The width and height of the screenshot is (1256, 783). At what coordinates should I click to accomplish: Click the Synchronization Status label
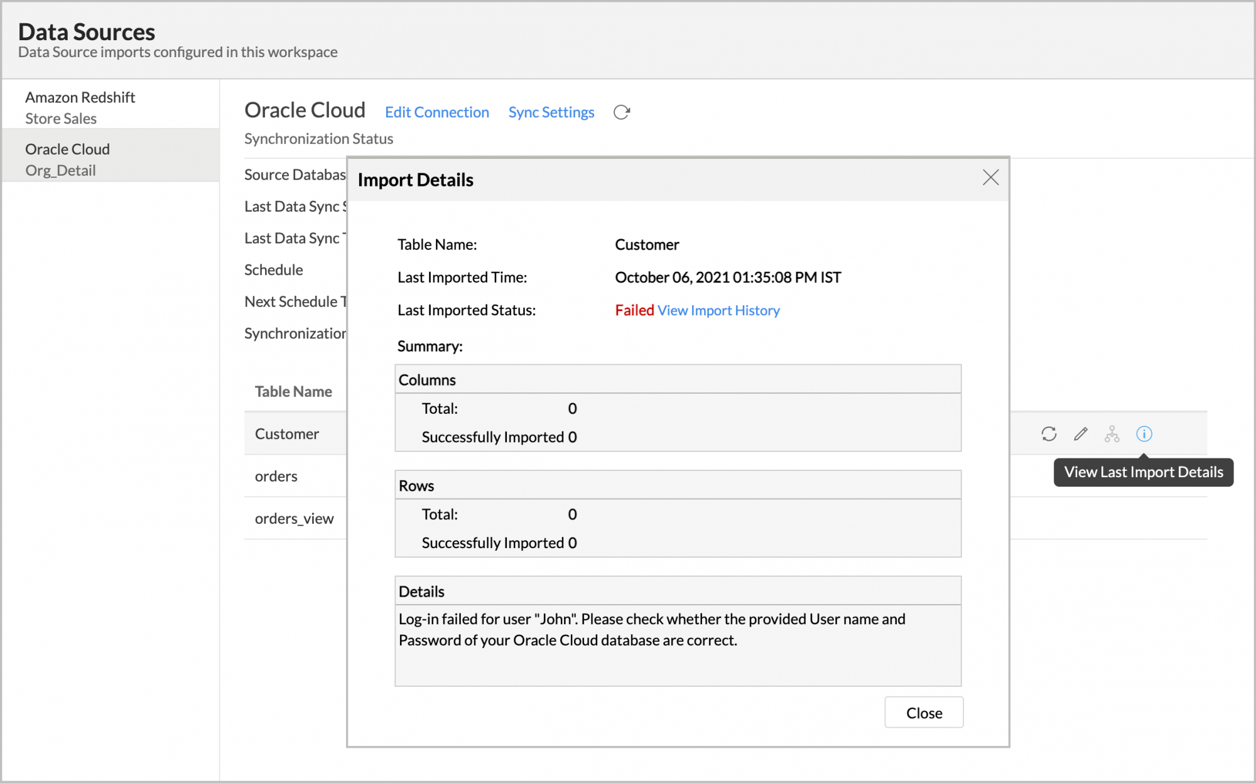318,139
